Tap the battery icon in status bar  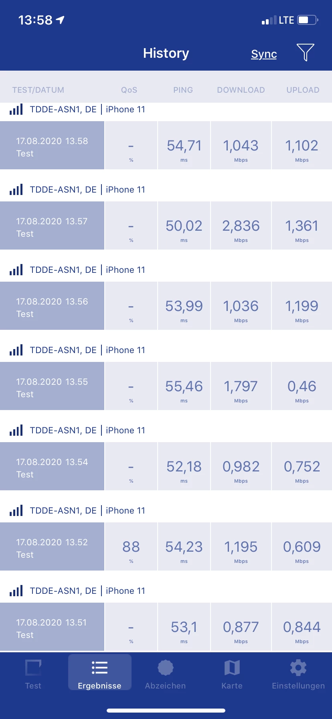[308, 20]
